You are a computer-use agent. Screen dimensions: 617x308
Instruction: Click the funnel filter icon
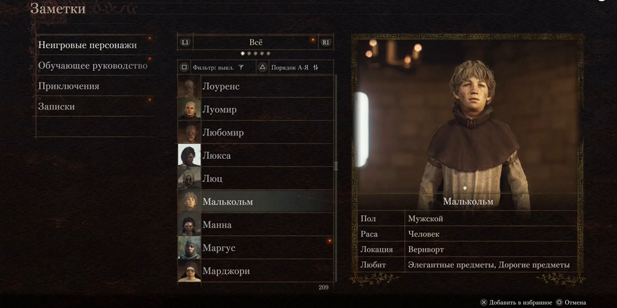click(x=241, y=67)
